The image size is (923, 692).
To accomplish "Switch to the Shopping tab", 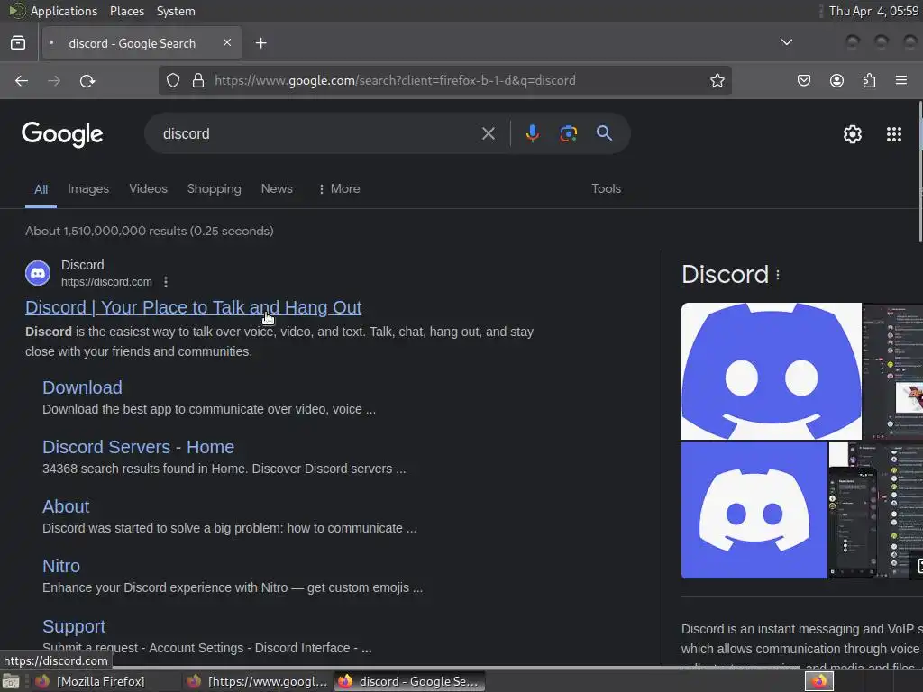I will (x=215, y=189).
